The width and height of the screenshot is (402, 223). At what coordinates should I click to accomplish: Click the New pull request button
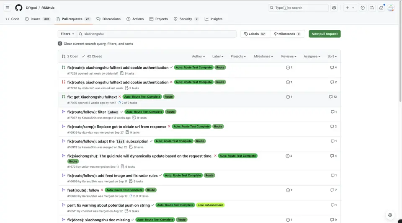325,34
